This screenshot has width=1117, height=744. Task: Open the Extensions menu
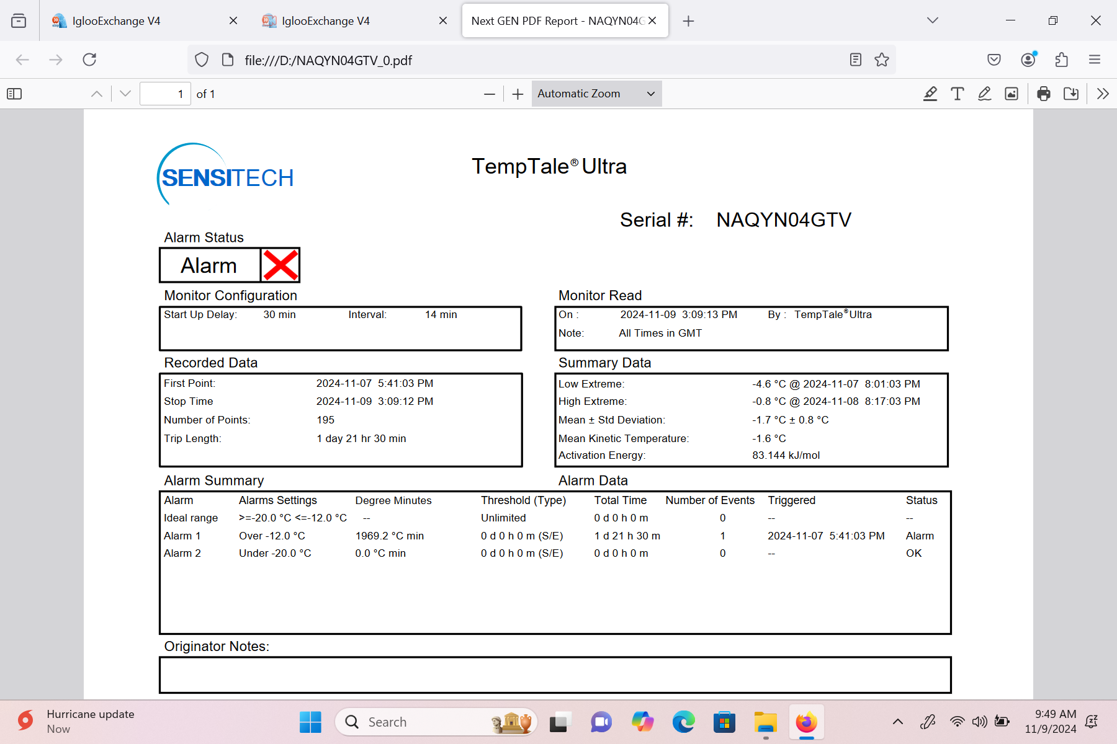click(x=1062, y=60)
